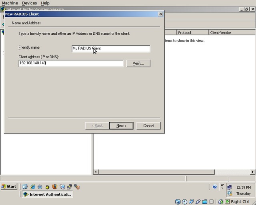Click the Internet Explorer quick launch icon

click(33, 187)
